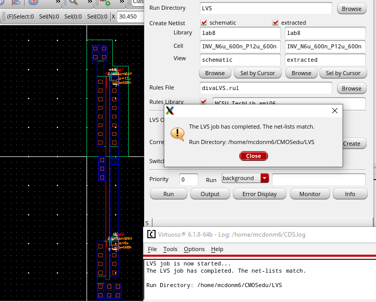
Task: Click the red circular target toolbar icon
Action: 33,3
